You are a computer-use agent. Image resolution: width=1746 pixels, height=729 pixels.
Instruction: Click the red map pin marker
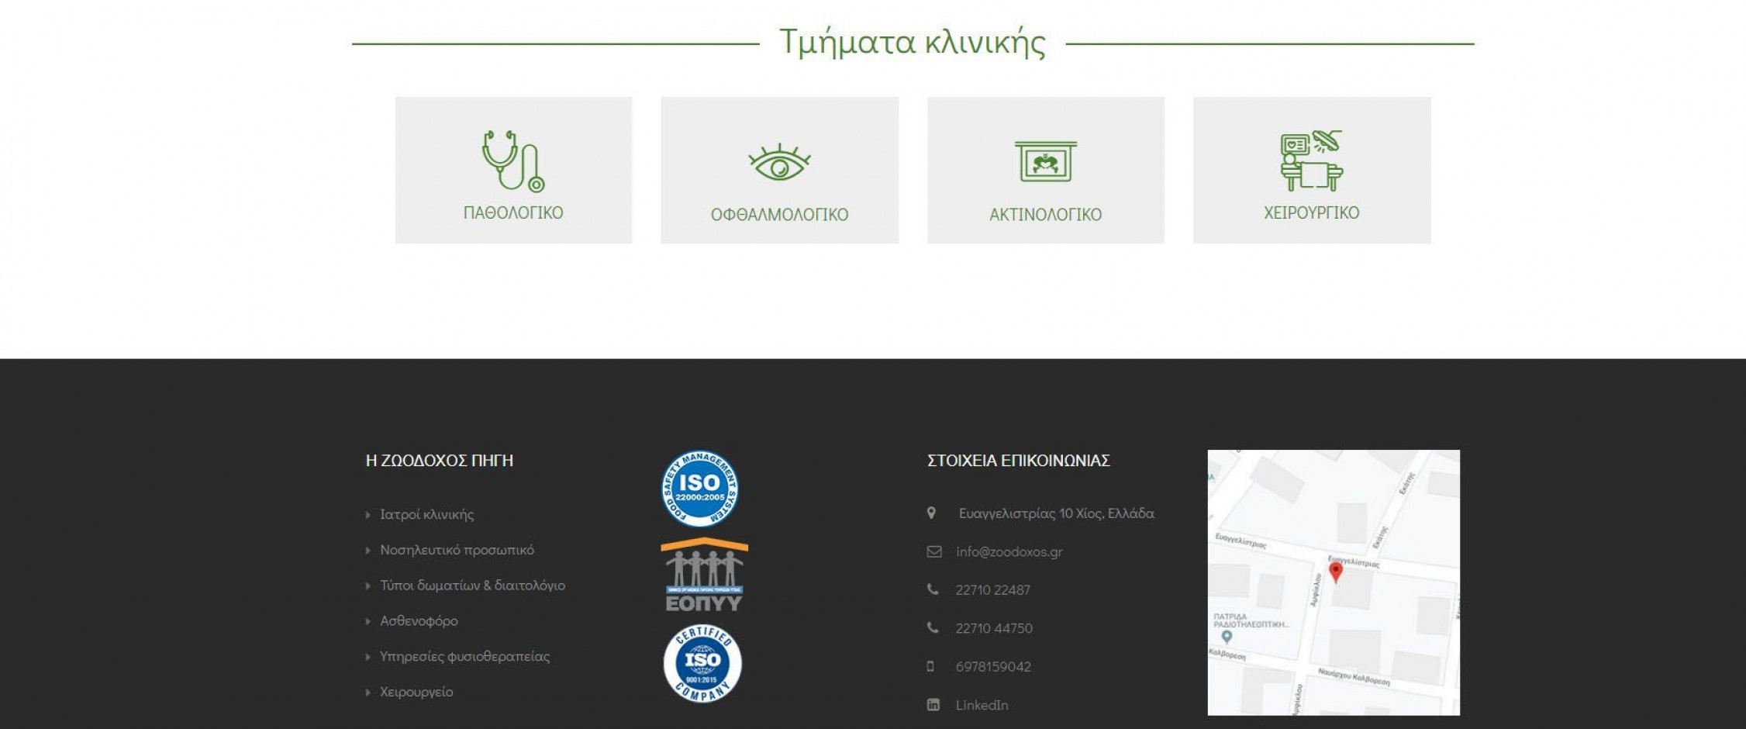1335,572
